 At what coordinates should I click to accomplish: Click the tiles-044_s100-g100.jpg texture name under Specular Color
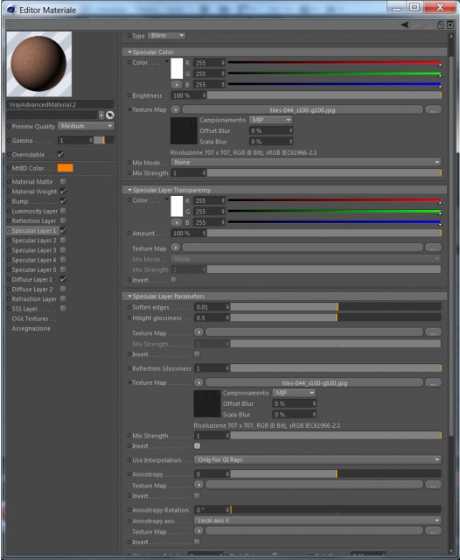[303, 110]
